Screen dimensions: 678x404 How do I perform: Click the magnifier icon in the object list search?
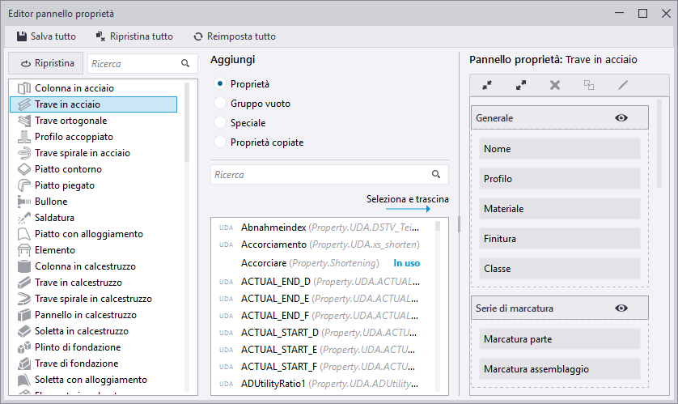tap(185, 63)
